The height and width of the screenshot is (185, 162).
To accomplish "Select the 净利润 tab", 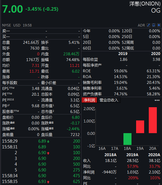I will [x=89, y=100].
